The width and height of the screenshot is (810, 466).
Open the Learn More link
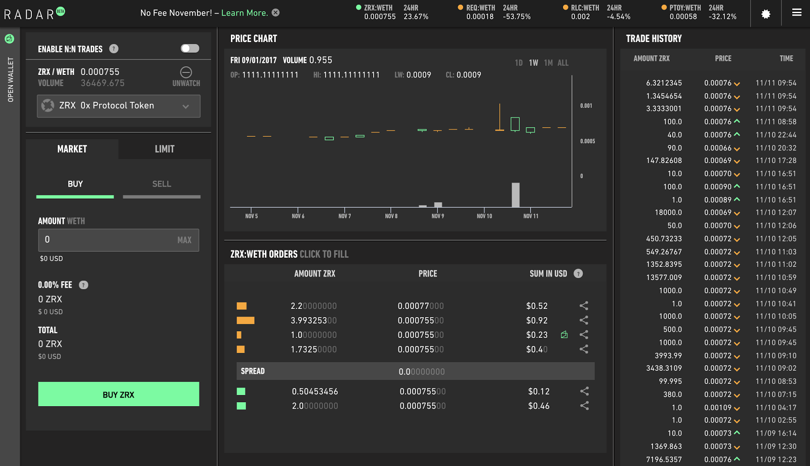pyautogui.click(x=245, y=13)
